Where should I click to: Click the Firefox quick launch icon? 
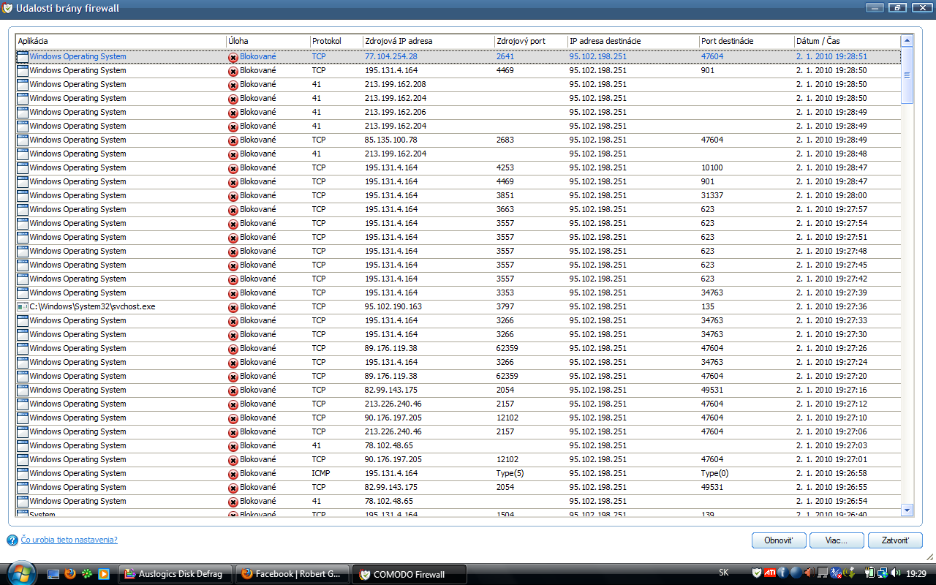pyautogui.click(x=70, y=574)
